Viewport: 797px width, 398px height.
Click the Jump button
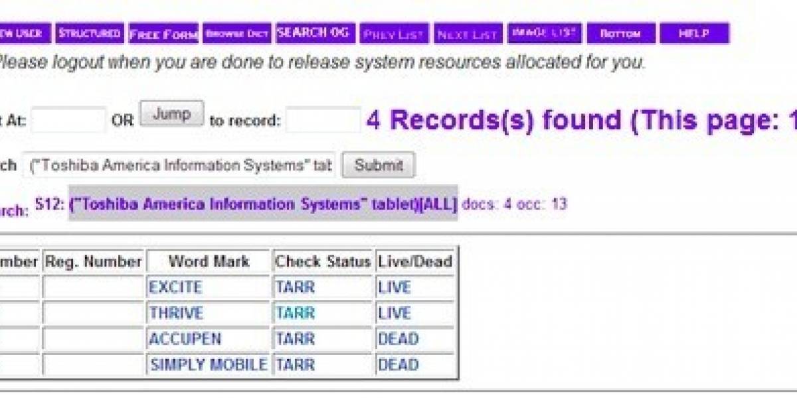tap(171, 114)
